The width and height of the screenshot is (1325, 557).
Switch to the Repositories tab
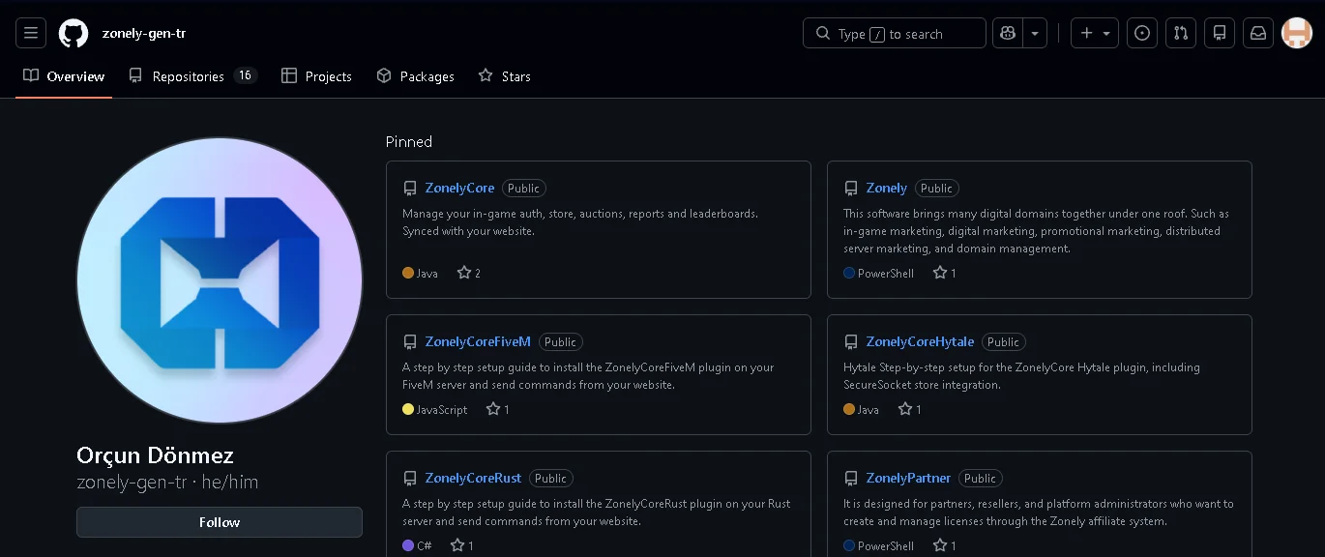pyautogui.click(x=192, y=76)
